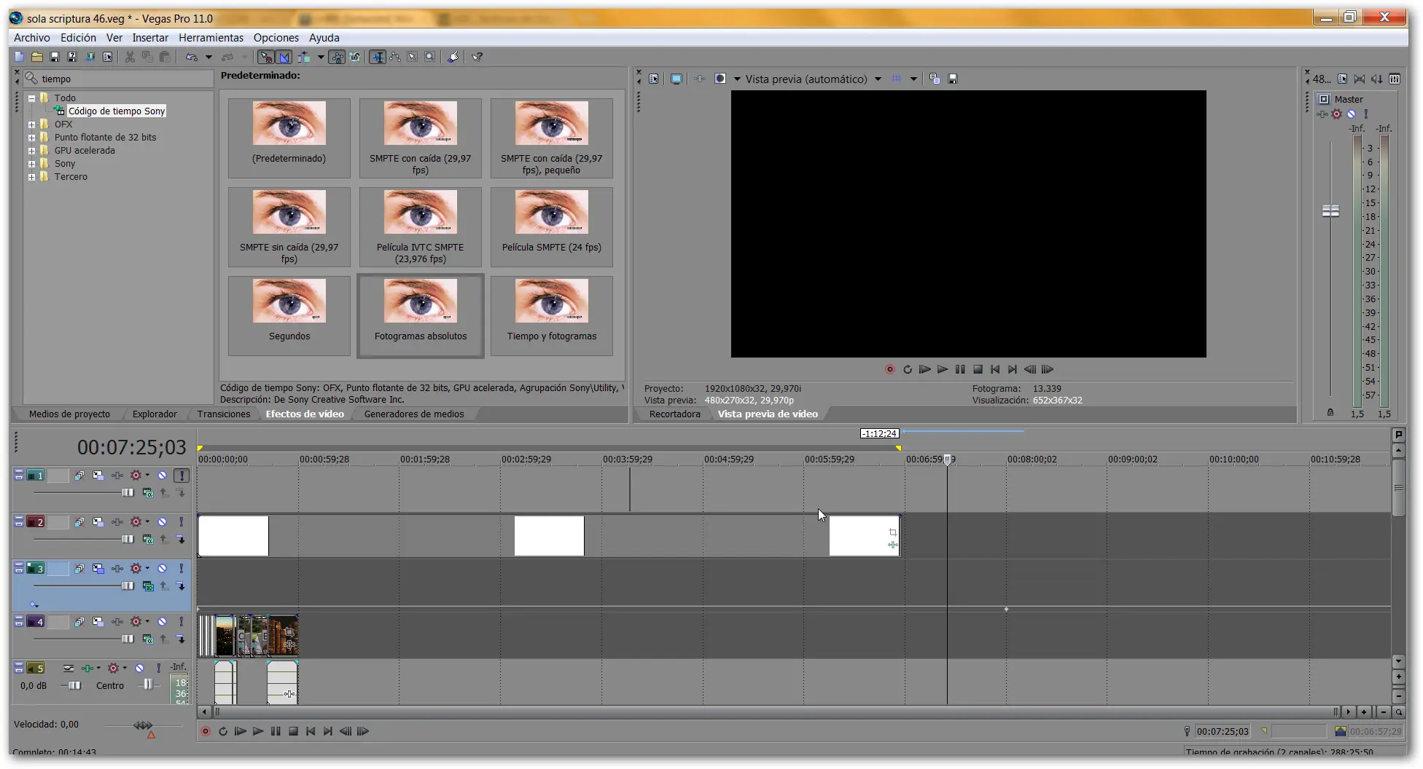1423x769 pixels.
Task: Toggle Ignore Event Grouping button
Action: [355, 57]
